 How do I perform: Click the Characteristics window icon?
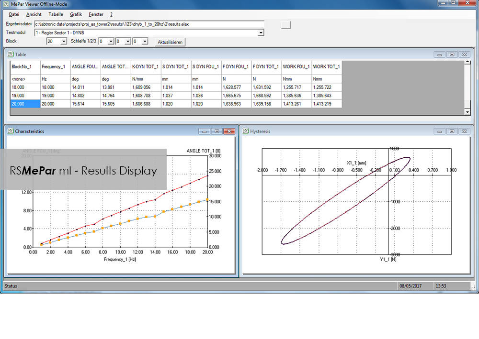tap(11, 131)
